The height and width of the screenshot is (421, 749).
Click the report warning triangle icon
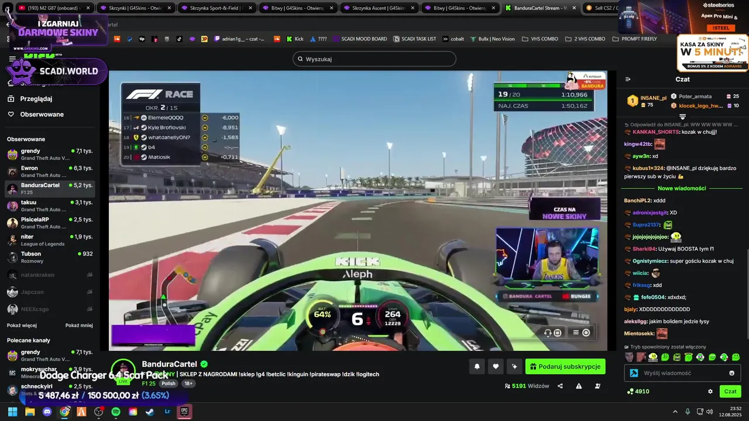pyautogui.click(x=579, y=386)
